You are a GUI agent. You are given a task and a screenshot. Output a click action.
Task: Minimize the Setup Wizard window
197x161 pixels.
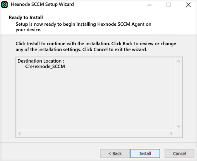pyautogui.click(x=149, y=5)
